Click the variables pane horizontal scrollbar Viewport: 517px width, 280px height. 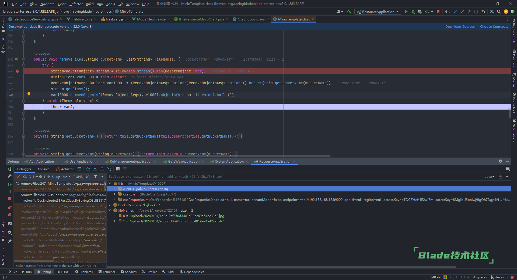(x=281, y=267)
